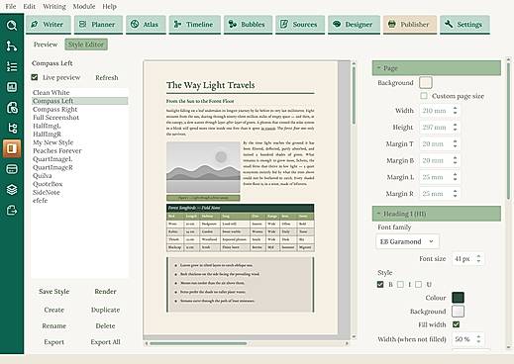Open the card layout icon in the sidebar

click(x=12, y=169)
